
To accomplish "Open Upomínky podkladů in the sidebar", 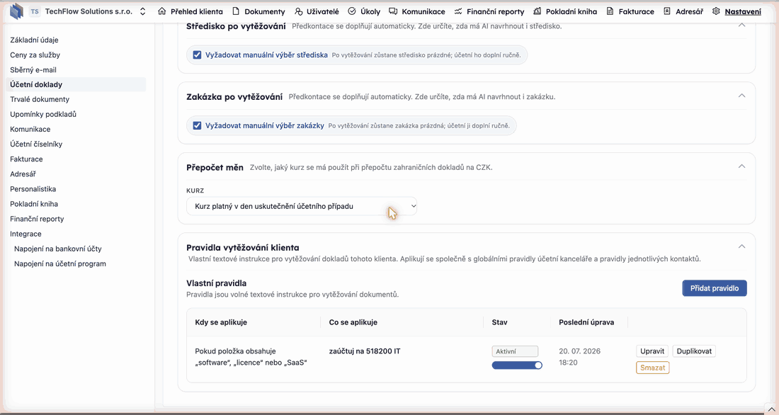I will click(43, 114).
